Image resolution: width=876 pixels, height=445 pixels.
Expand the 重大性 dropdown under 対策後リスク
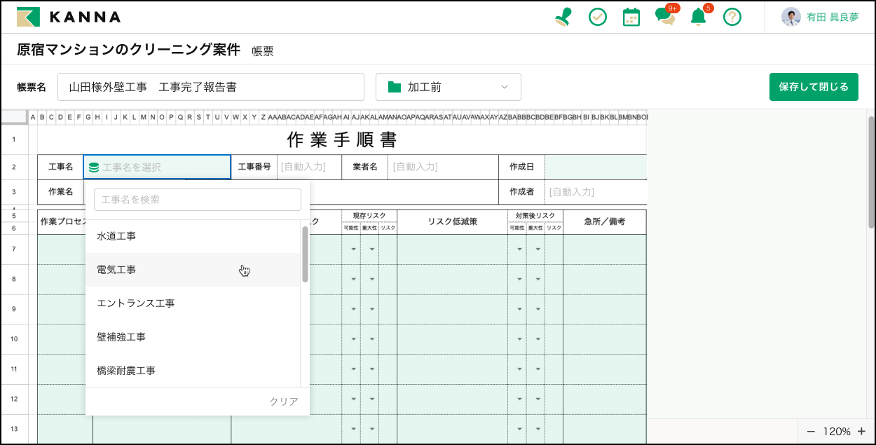pyautogui.click(x=538, y=248)
